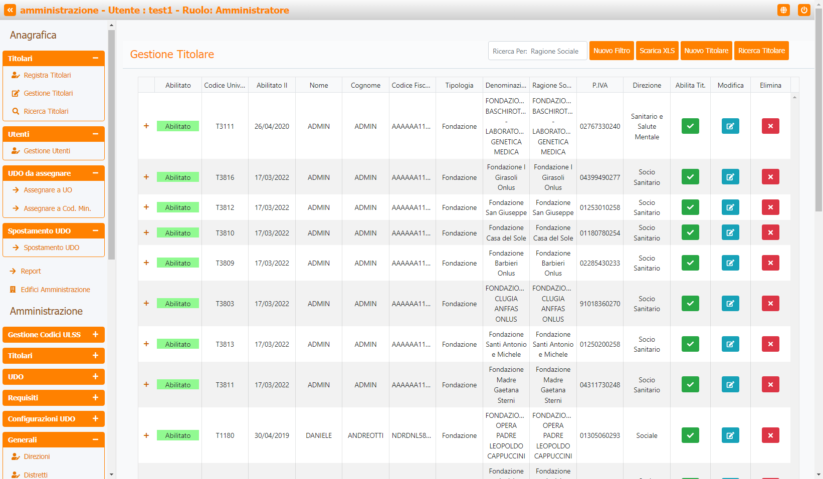
Task: Click green check for T3816
Action: coord(690,177)
